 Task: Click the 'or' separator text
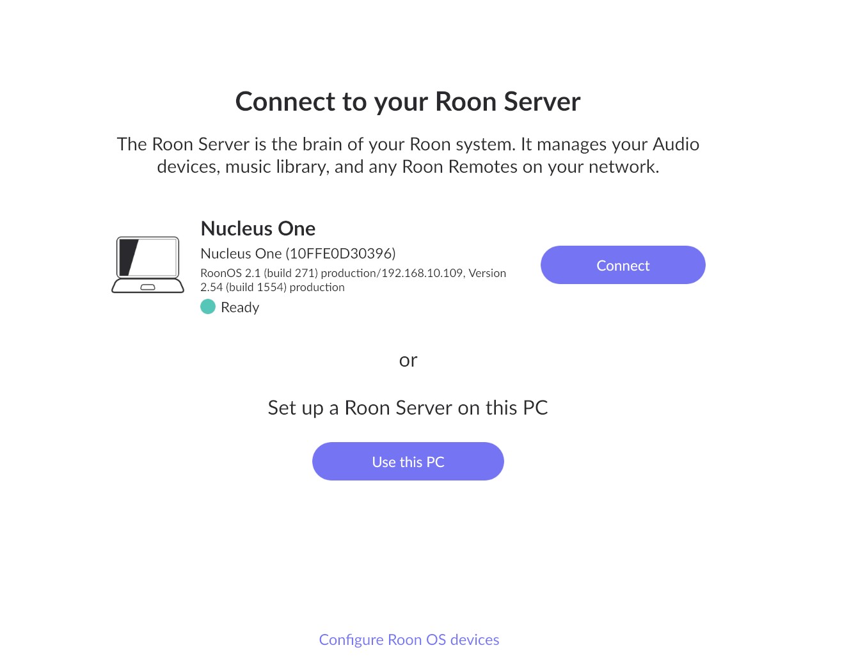pos(408,360)
